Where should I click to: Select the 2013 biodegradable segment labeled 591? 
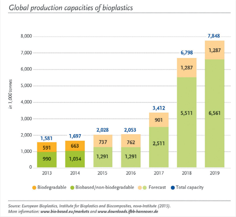coord(47,147)
